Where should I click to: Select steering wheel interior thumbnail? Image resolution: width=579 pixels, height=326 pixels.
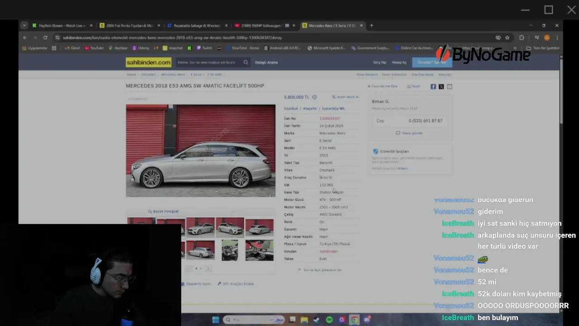(x=230, y=250)
